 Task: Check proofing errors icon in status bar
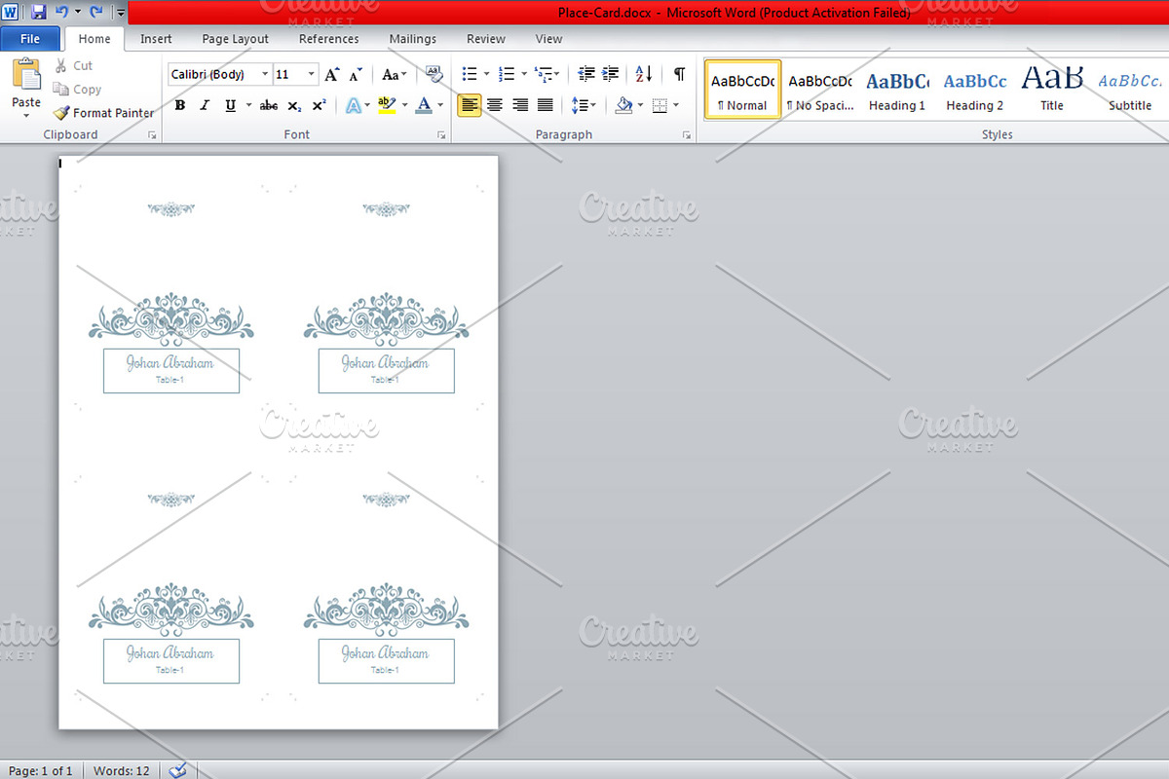tap(177, 770)
